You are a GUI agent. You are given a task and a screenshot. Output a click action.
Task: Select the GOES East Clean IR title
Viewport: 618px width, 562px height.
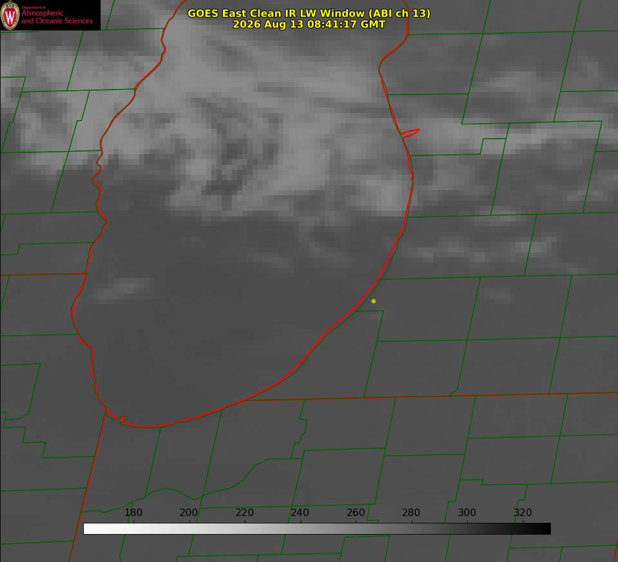[x=309, y=13]
